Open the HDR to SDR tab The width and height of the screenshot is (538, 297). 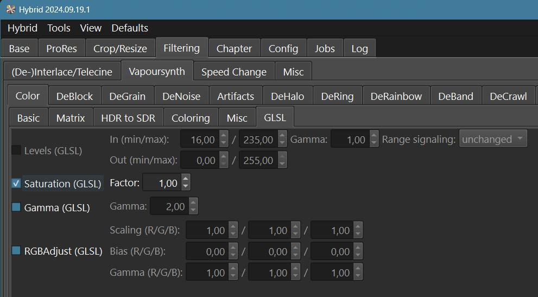tap(128, 118)
